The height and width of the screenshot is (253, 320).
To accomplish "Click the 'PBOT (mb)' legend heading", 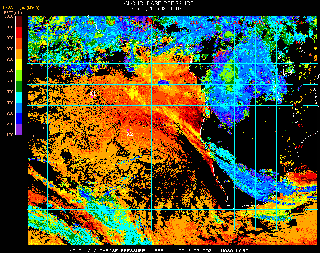I will 13,13.
